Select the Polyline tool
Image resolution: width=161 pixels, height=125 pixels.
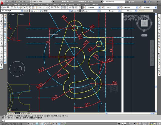click(x=2, y=21)
